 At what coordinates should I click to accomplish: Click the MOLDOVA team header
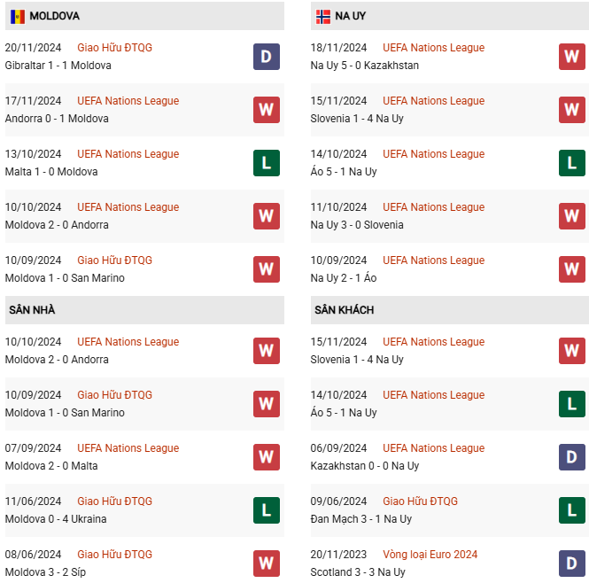(144, 16)
